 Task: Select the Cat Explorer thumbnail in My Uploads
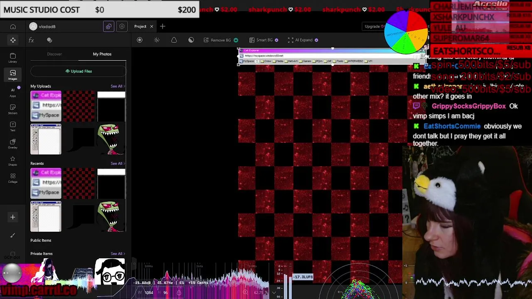[x=46, y=106]
